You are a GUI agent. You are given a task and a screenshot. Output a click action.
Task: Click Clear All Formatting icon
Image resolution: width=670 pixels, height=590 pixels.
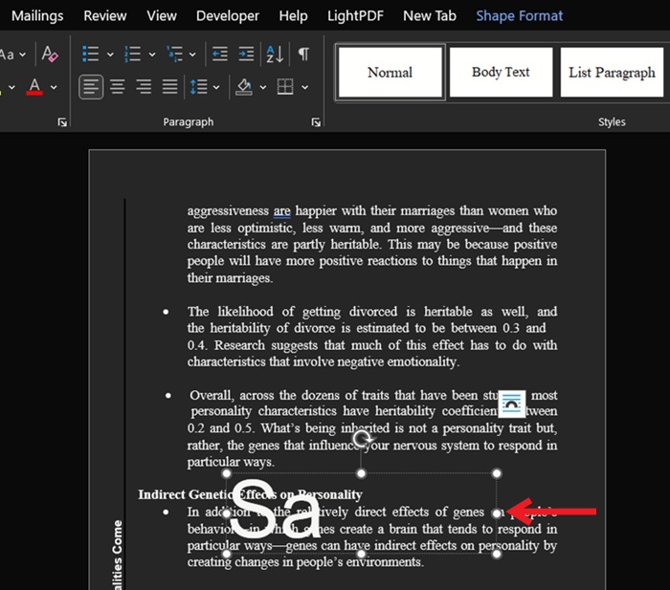tap(50, 55)
